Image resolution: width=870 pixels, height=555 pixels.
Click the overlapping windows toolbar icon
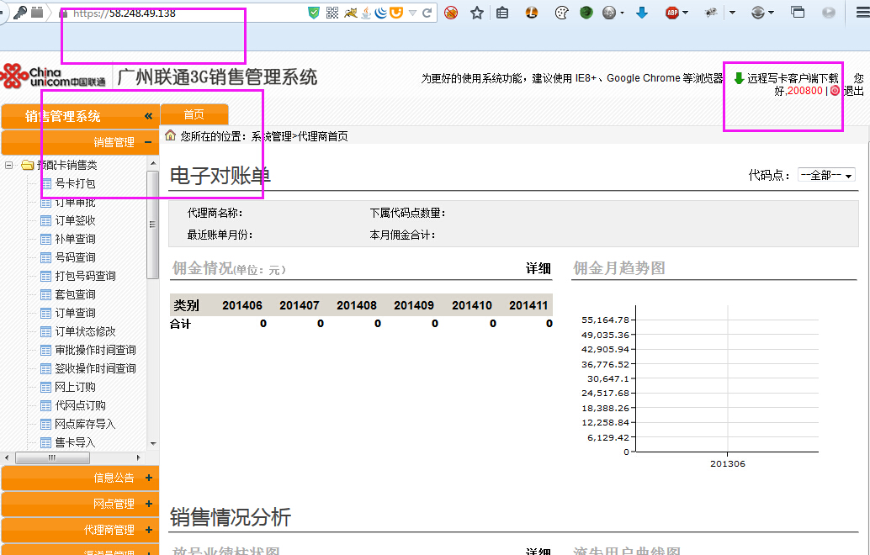click(798, 13)
